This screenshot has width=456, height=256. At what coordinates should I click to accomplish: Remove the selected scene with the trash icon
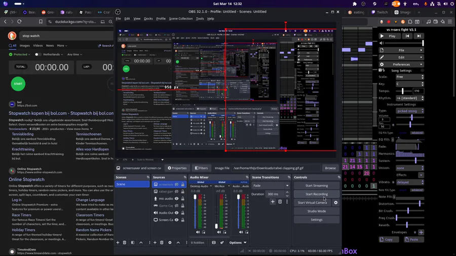(x=125, y=243)
